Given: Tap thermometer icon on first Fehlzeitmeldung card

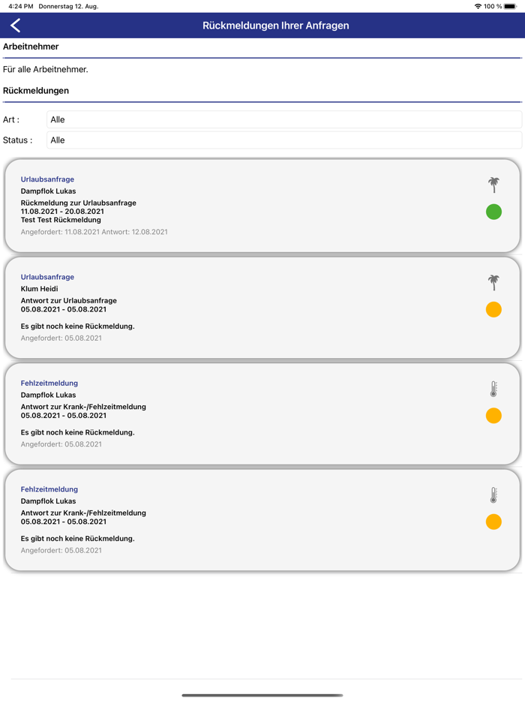Looking at the screenshot, I should pos(493,389).
